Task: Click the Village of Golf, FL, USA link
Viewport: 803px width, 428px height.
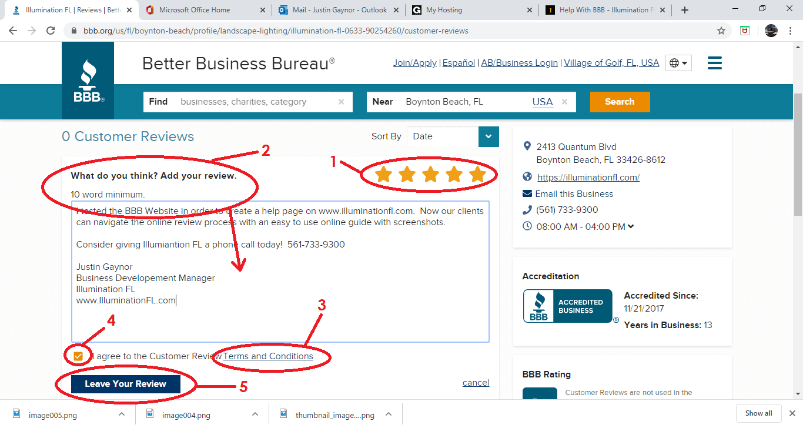Action: coord(611,63)
